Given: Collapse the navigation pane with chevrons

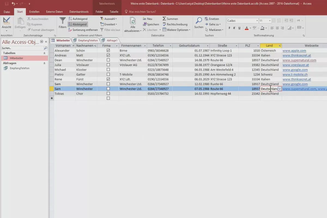Looking at the screenshot, I should [46, 42].
